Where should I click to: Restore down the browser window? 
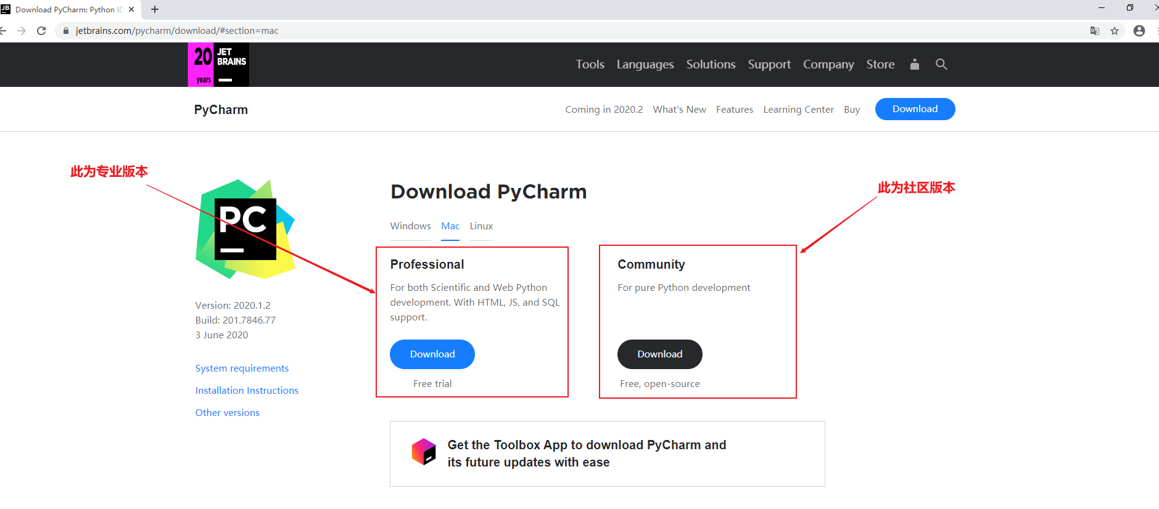1130,7
